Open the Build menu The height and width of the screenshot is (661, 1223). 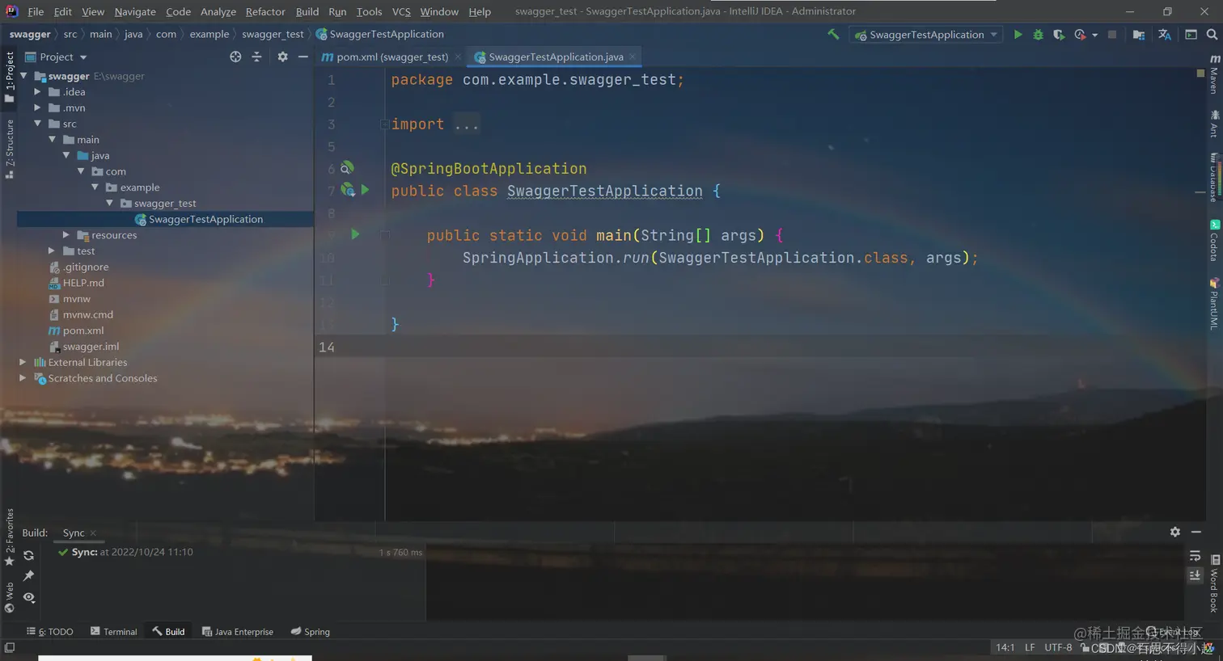click(307, 11)
